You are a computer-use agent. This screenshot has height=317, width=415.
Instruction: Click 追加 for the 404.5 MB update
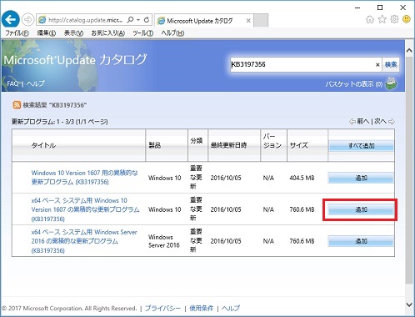(361, 178)
